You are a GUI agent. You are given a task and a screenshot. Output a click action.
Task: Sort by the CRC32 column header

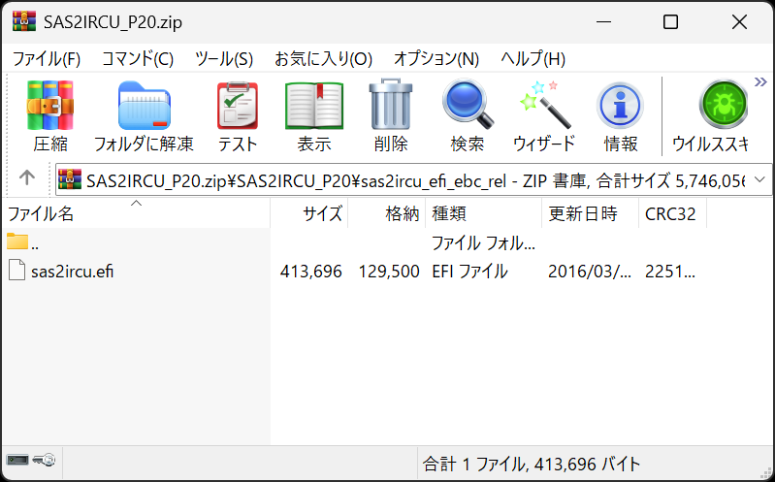click(x=673, y=213)
